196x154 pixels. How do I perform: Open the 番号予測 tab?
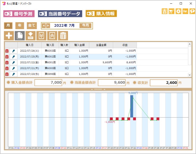tap(19, 14)
